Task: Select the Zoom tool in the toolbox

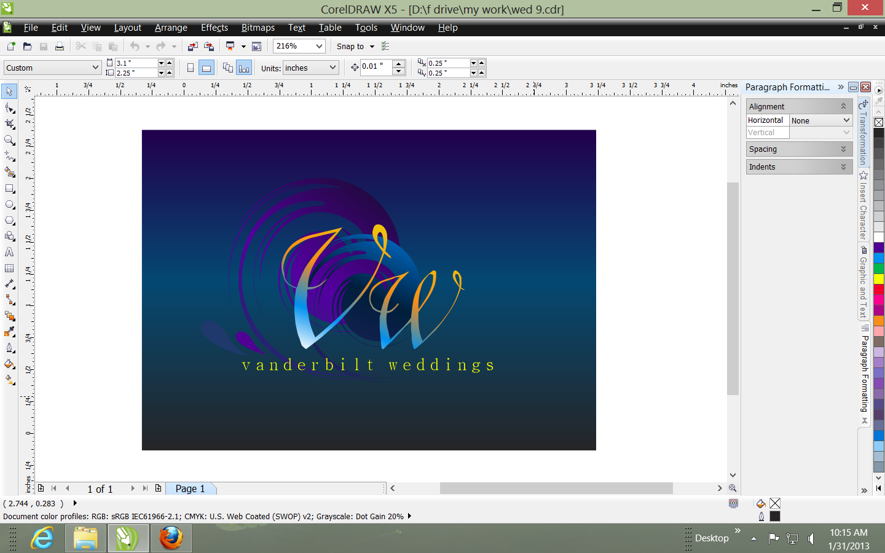Action: pyautogui.click(x=9, y=140)
